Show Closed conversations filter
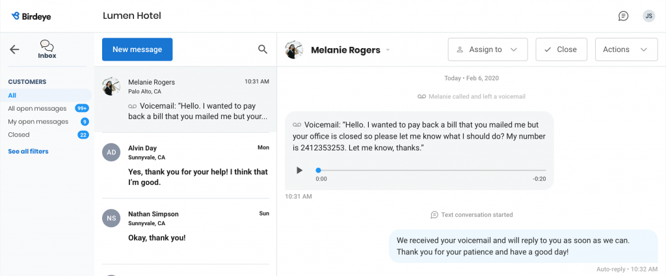 tap(19, 134)
